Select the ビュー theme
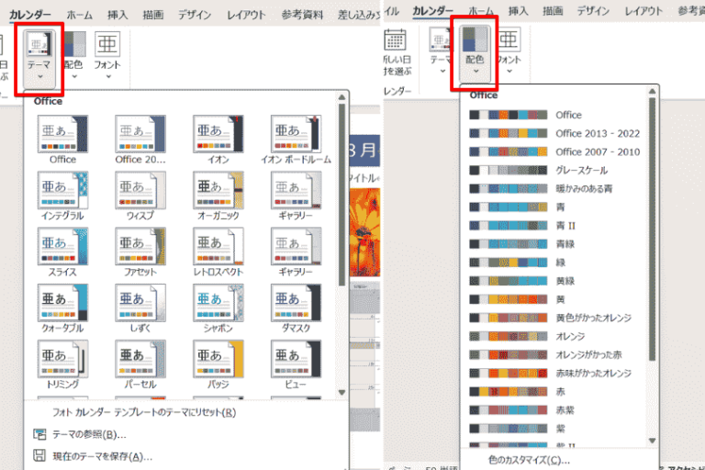 (x=296, y=359)
